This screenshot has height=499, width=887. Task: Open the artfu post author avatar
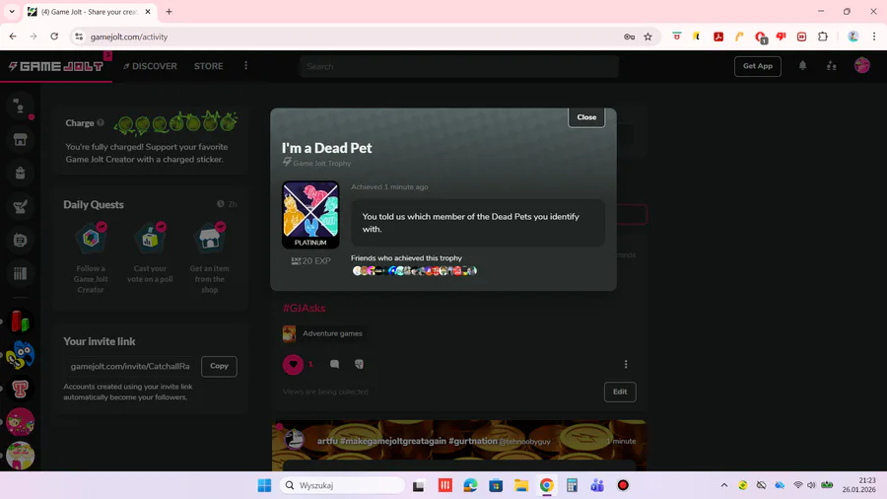pyautogui.click(x=294, y=440)
